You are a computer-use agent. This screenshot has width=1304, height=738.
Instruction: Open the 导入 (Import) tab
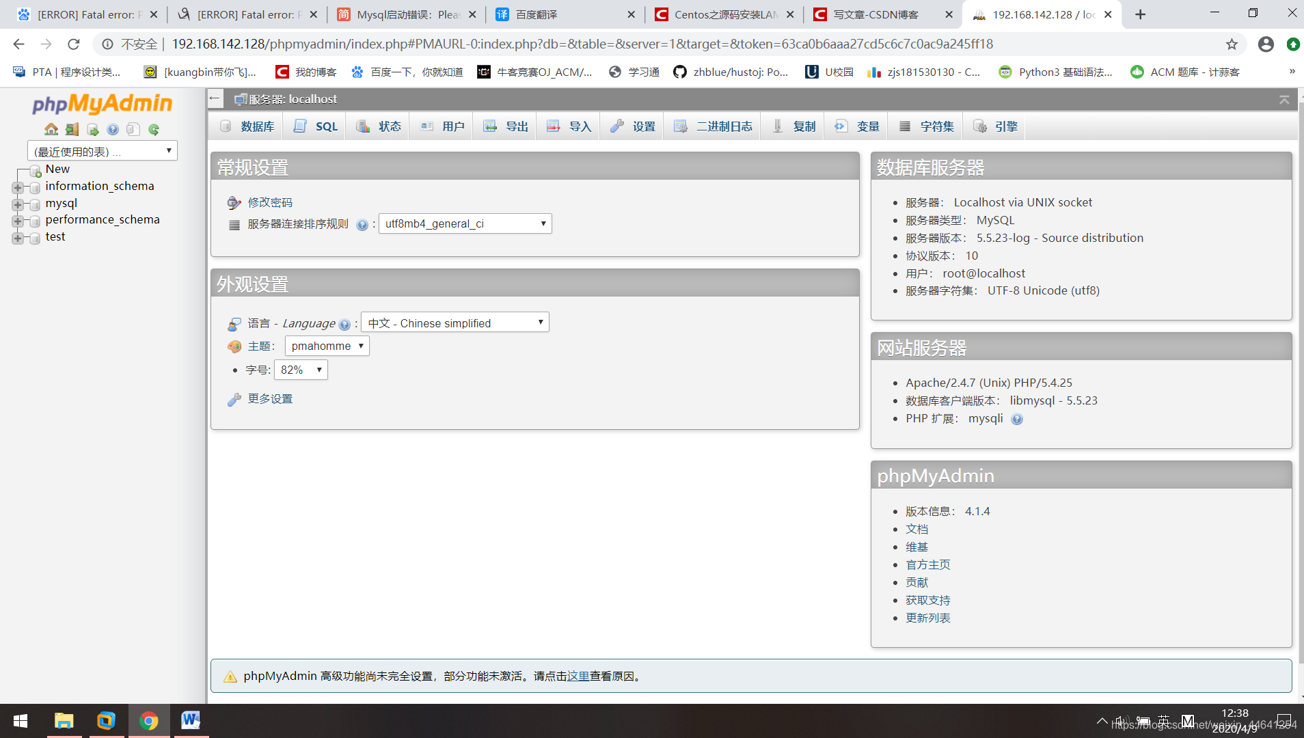569,126
